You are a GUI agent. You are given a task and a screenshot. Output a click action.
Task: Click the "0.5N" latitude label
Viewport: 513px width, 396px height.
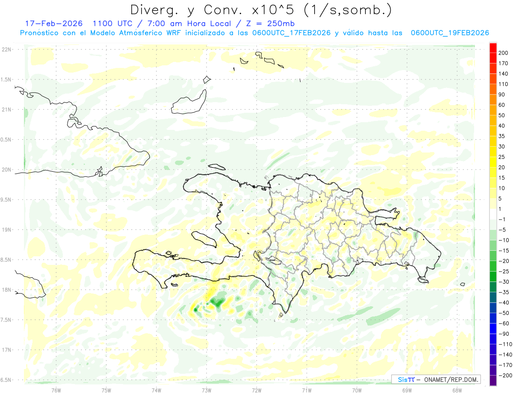6,140
